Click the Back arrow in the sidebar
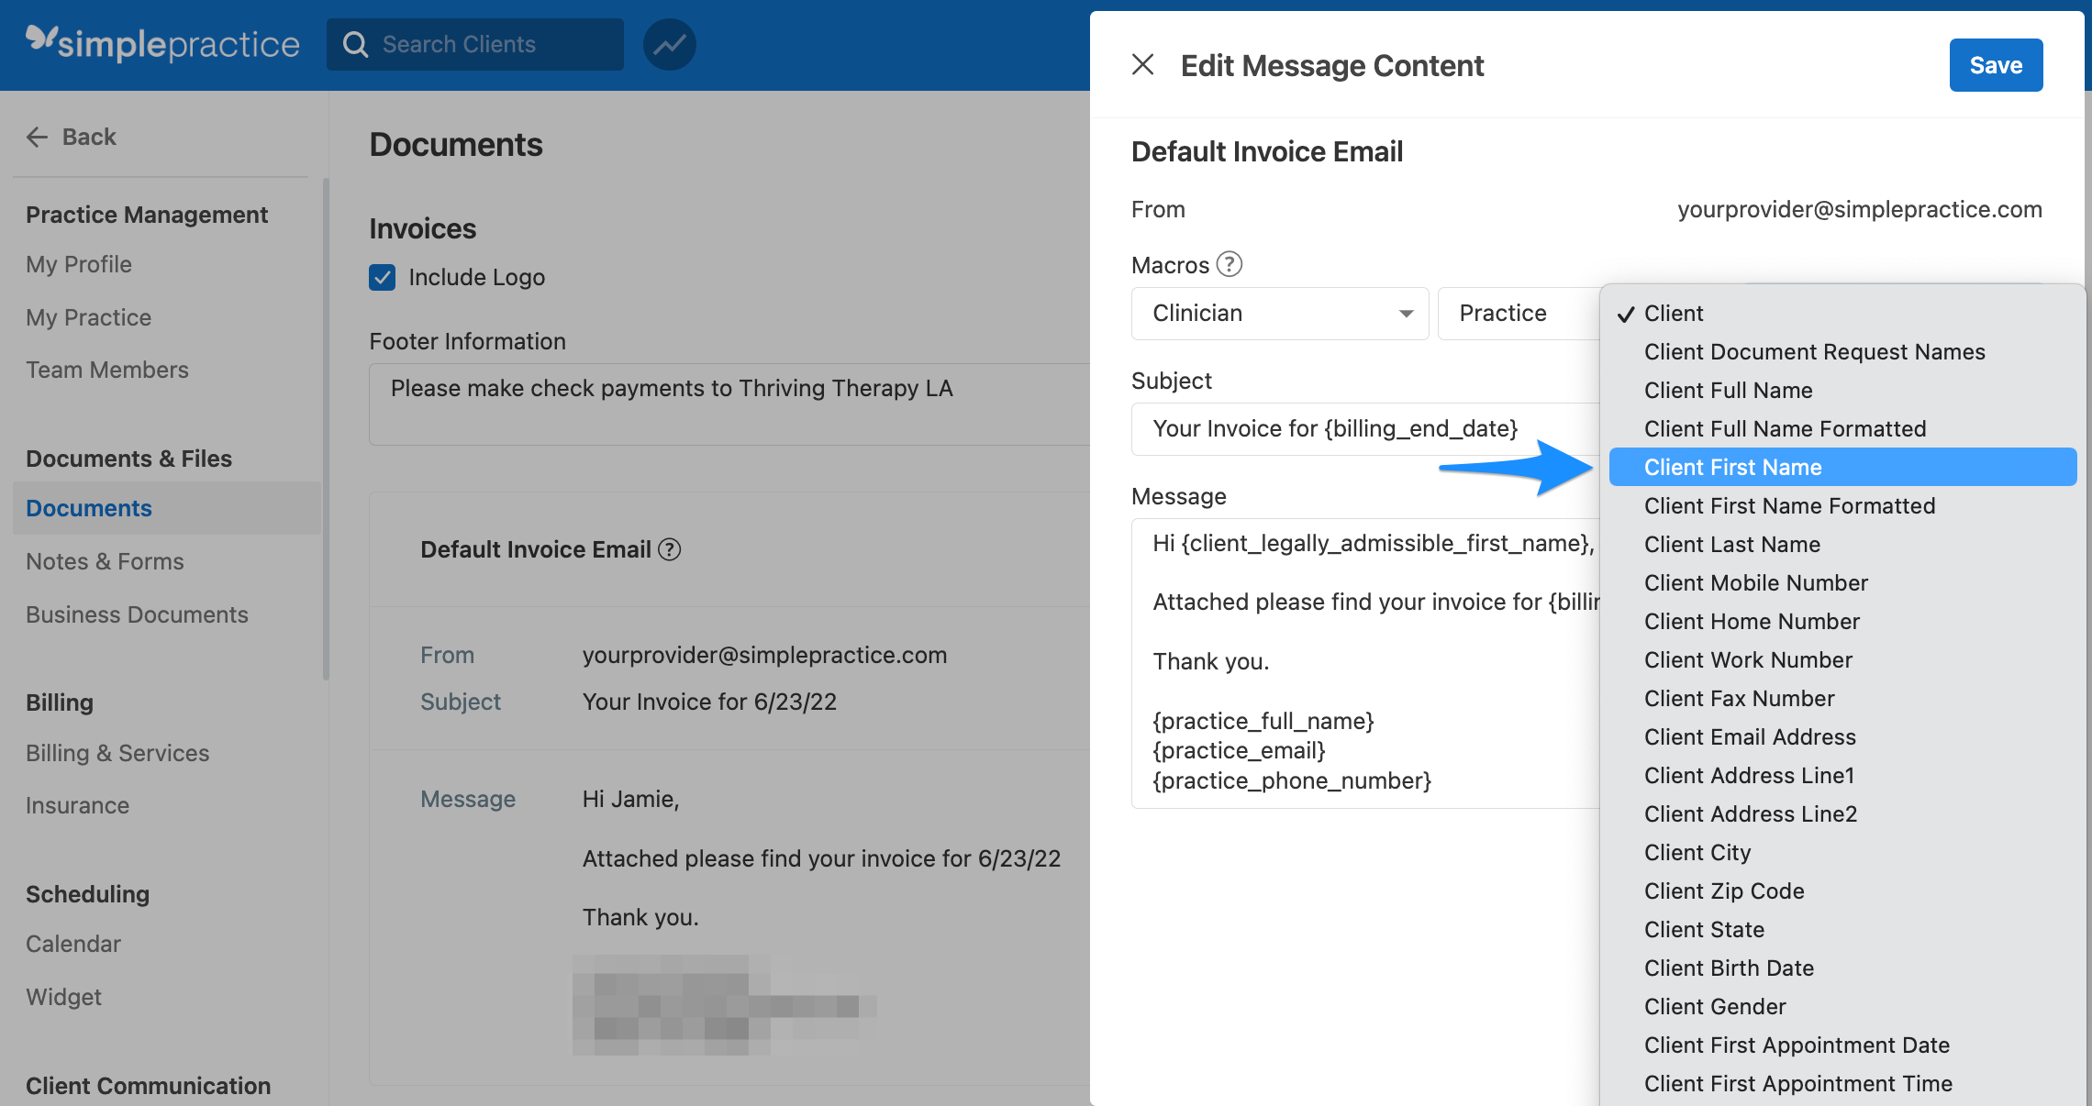2092x1106 pixels. tap(37, 137)
